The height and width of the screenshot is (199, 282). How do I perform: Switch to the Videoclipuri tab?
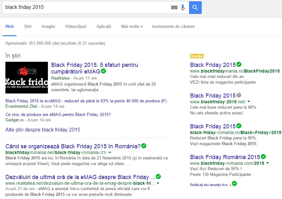pyautogui.click(x=75, y=27)
